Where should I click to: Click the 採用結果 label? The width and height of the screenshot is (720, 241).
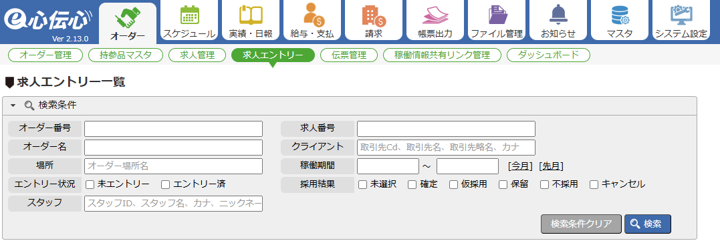point(318,184)
